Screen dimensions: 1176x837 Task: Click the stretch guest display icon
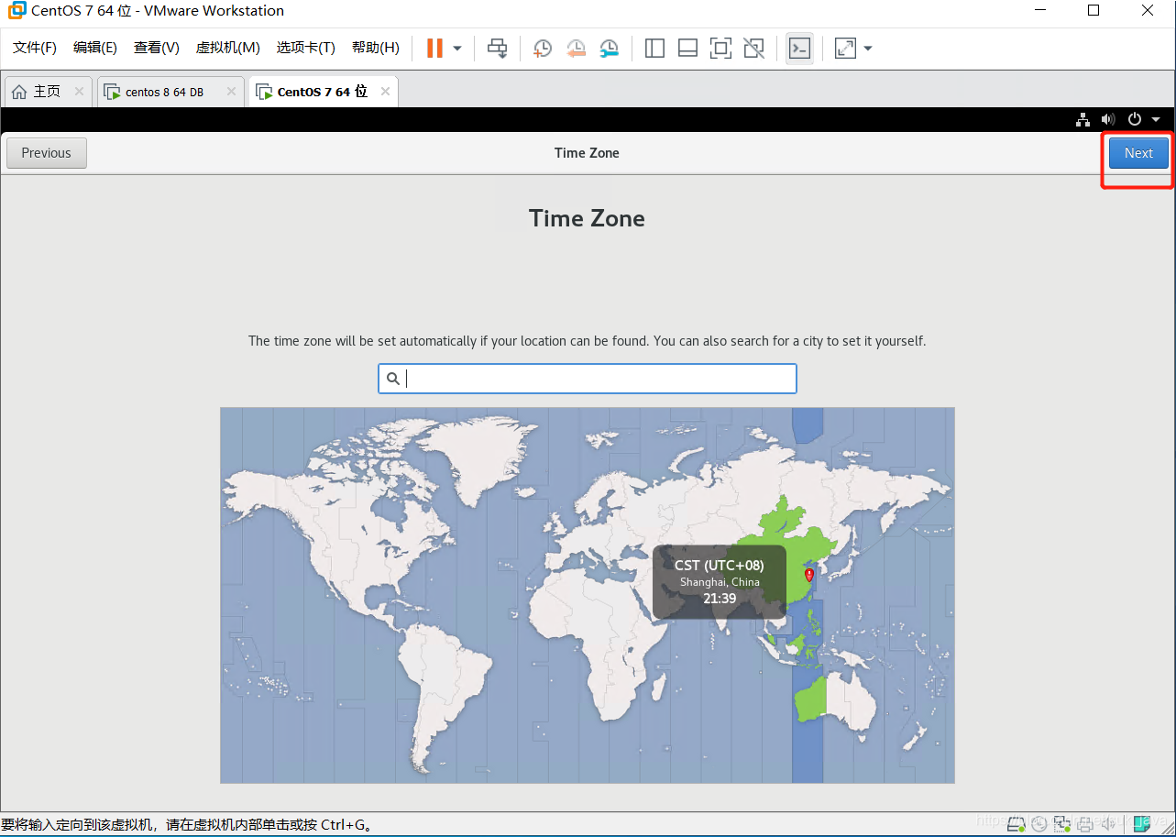(x=845, y=48)
